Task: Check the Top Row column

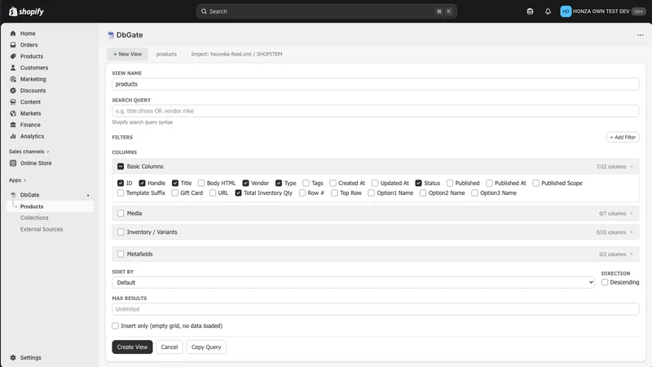Action: 334,192
